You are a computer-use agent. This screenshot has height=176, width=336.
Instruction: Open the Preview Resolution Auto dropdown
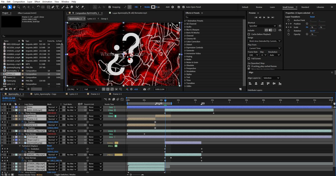coord(275,55)
